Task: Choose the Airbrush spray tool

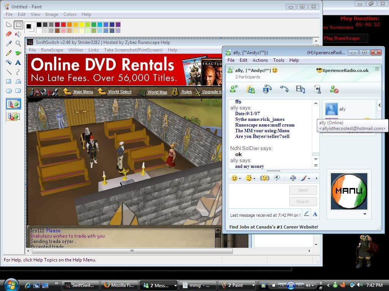Action: (x=9, y=63)
